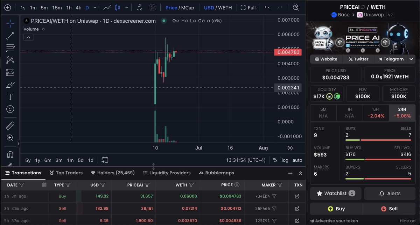Collapse the Transactions panel with double chevron
This screenshot has width=420, height=225.
click(300, 173)
